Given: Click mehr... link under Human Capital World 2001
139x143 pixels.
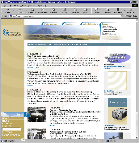Looking at the screenshot, I should coord(31,85).
